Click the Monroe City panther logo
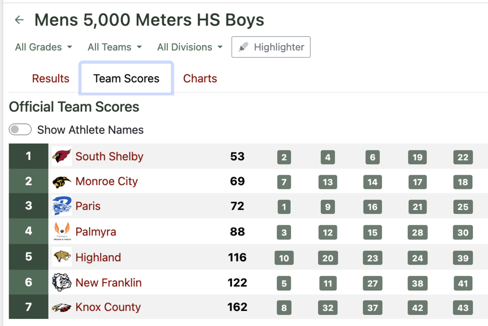The height and width of the screenshot is (326, 488). pyautogui.click(x=62, y=182)
